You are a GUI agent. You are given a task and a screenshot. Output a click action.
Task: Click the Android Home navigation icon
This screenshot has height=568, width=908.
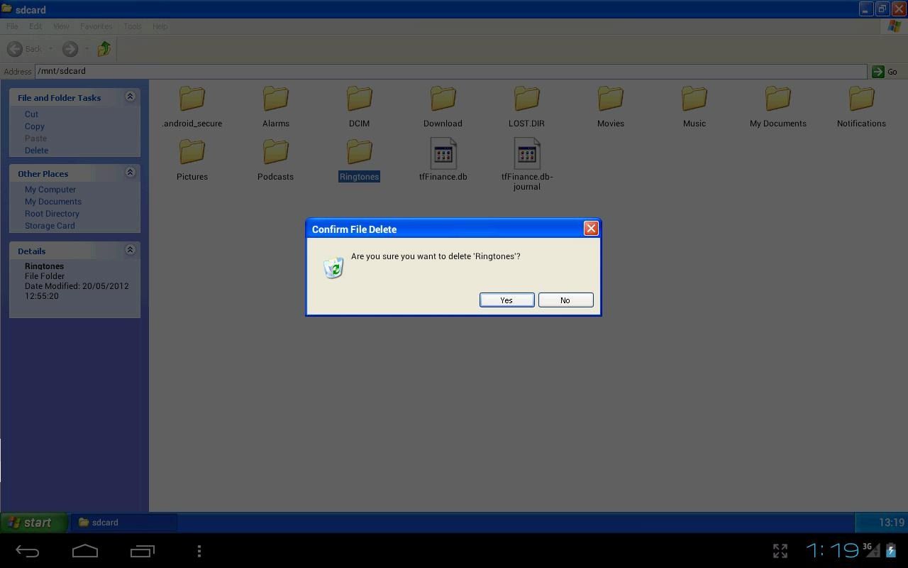85,551
